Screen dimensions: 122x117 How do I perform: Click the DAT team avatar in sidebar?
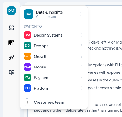[11, 11]
